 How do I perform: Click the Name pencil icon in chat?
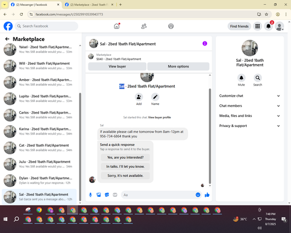pyautogui.click(x=155, y=97)
